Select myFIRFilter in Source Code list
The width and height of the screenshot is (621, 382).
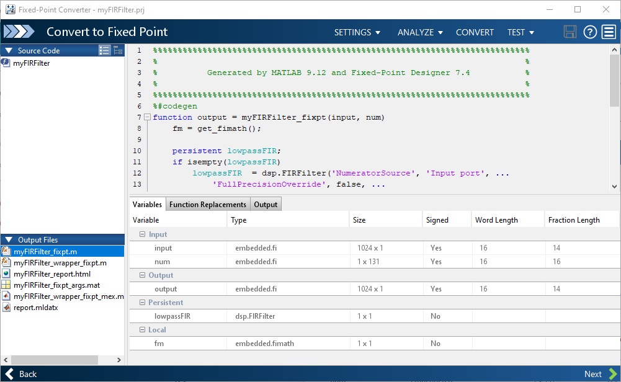tap(31, 63)
